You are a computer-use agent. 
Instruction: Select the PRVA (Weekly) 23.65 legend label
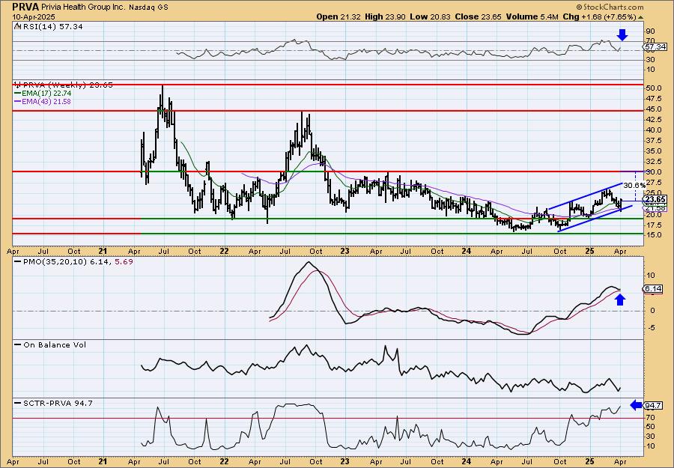pyautogui.click(x=68, y=85)
